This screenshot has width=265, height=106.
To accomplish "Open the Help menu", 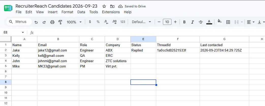I will point(128,12).
